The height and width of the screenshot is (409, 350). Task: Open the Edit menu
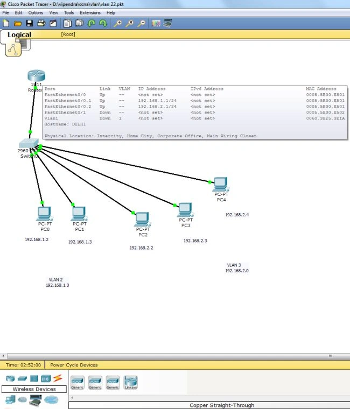18,12
